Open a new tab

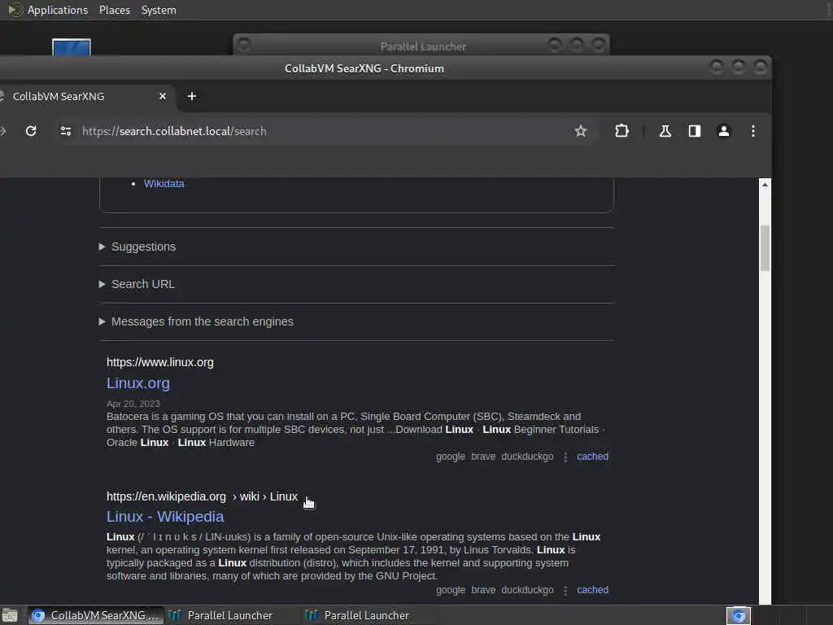point(192,96)
